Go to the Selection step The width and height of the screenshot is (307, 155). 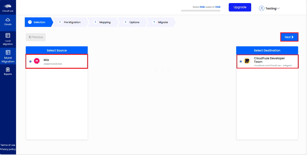39,22
